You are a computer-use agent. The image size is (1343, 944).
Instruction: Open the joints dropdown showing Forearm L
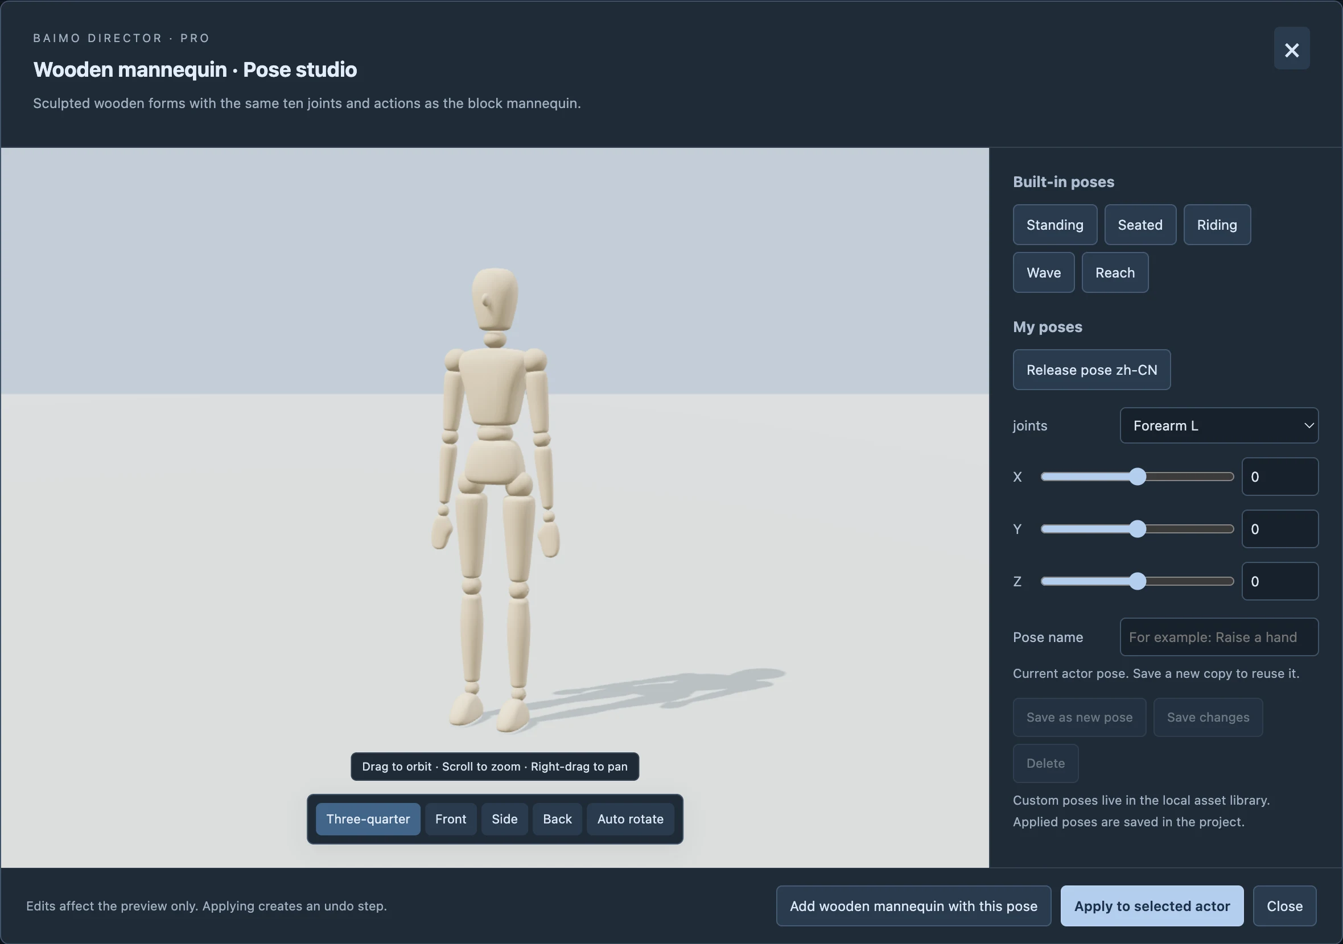(1219, 425)
